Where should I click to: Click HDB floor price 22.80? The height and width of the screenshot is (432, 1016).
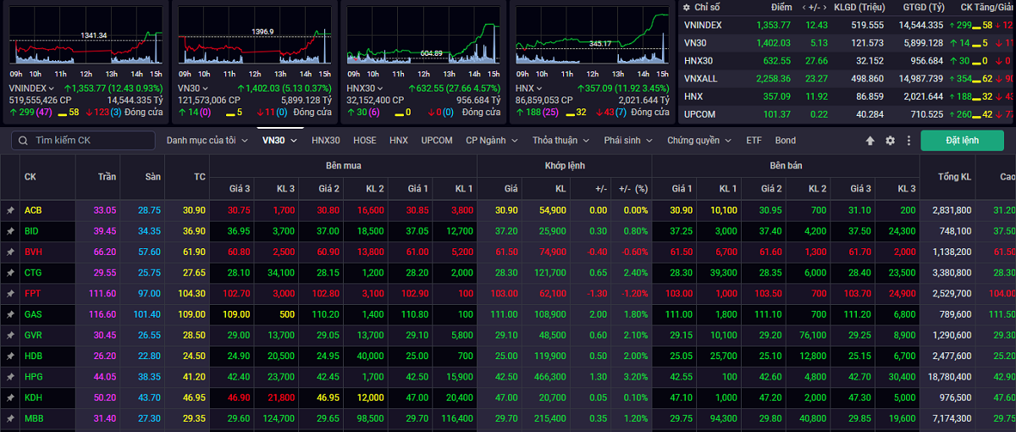click(149, 355)
